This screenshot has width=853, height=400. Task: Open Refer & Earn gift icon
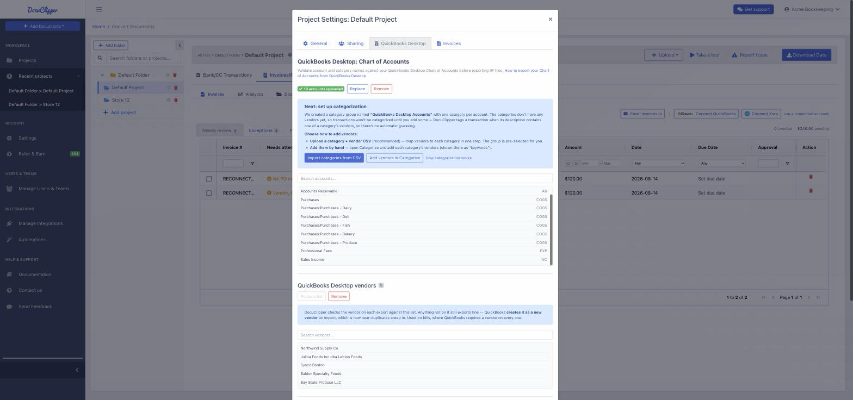[9, 154]
